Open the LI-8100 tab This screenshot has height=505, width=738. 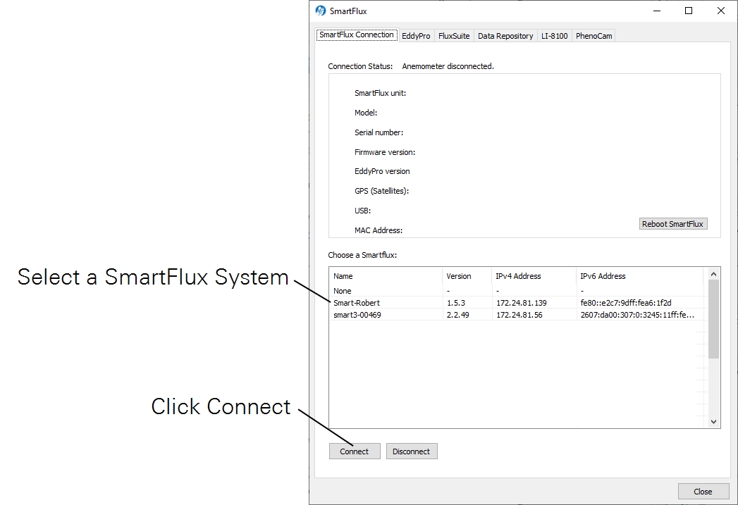pos(555,36)
